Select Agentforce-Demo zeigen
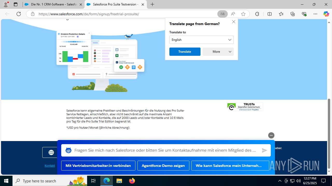332x186 pixels. click(163, 166)
